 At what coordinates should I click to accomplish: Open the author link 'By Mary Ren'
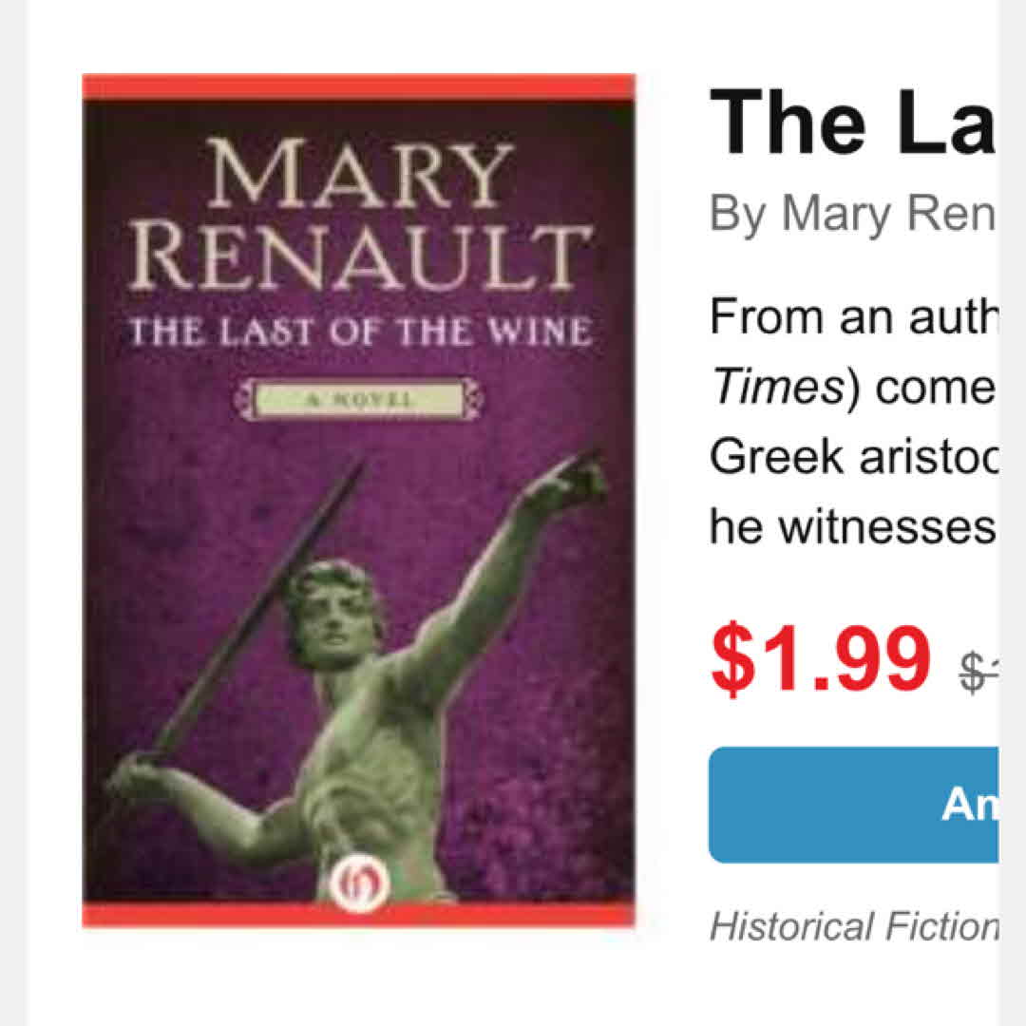tap(852, 216)
